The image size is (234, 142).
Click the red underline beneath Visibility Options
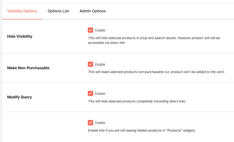click(x=22, y=19)
